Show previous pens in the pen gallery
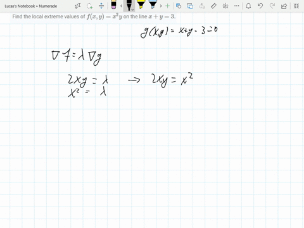The width and height of the screenshot is (304, 228). click(121, 6)
